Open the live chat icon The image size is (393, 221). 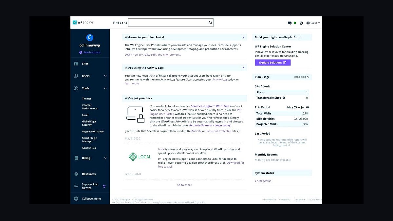click(x=290, y=23)
